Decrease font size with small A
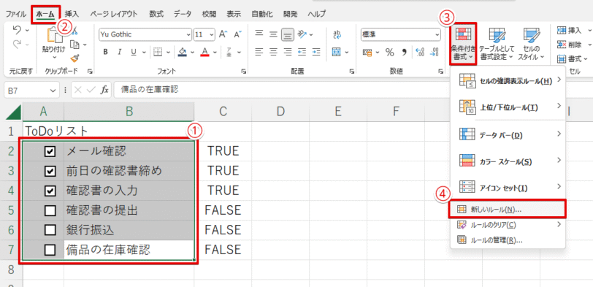This screenshot has height=287, width=593. point(237,34)
